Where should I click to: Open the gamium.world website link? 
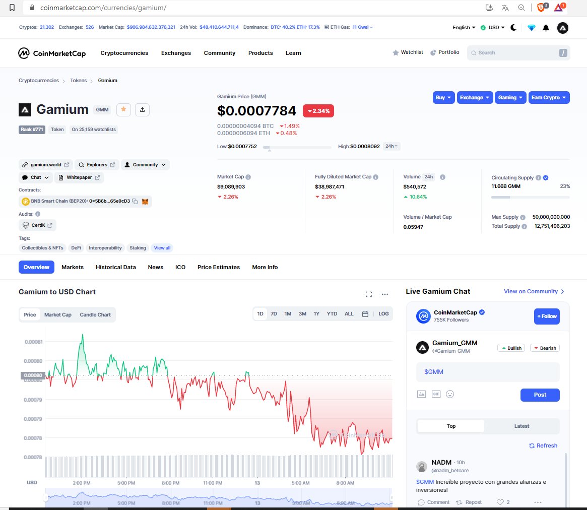[46, 165]
